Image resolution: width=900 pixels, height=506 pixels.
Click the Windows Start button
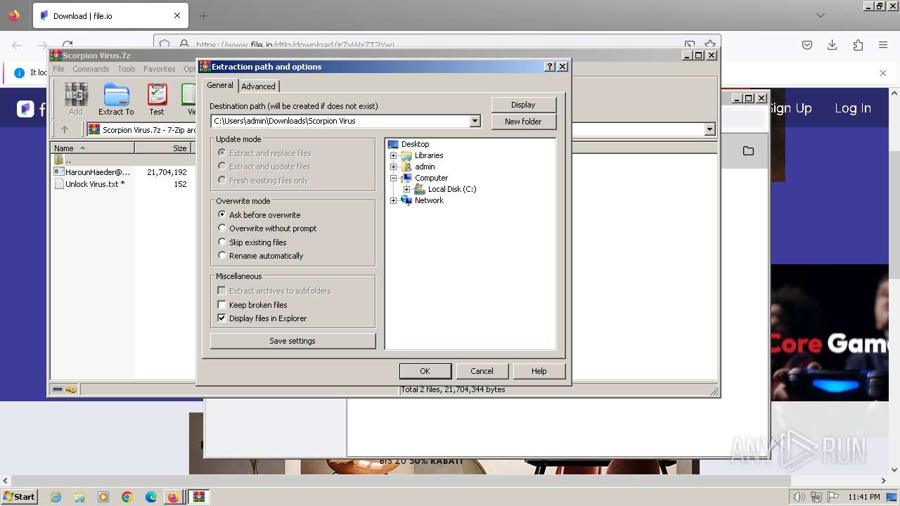coord(19,497)
